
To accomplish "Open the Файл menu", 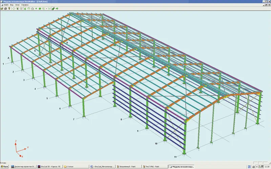I will [6, 5].
